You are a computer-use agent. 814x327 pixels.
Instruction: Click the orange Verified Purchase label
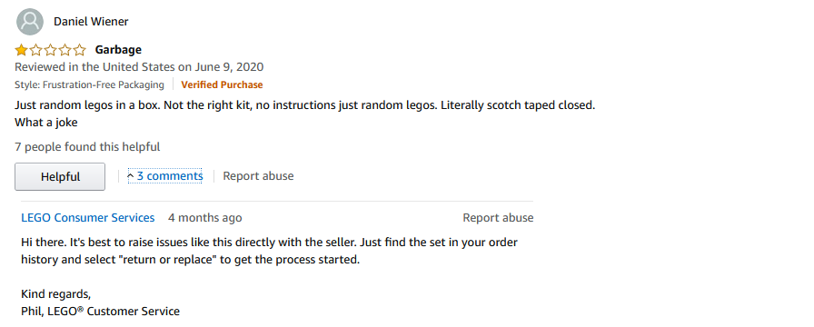pos(222,84)
